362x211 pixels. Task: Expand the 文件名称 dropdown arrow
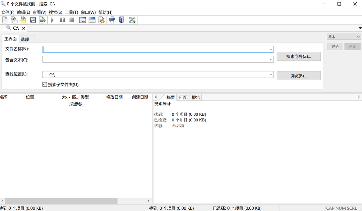[270, 49]
